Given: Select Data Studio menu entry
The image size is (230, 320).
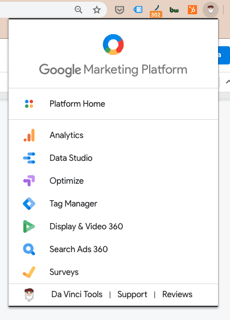Looking at the screenshot, I should click(113, 158).
